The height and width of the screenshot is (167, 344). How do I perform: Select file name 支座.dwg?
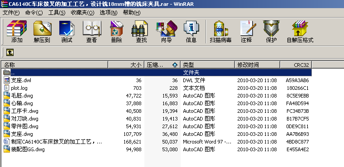(22, 134)
